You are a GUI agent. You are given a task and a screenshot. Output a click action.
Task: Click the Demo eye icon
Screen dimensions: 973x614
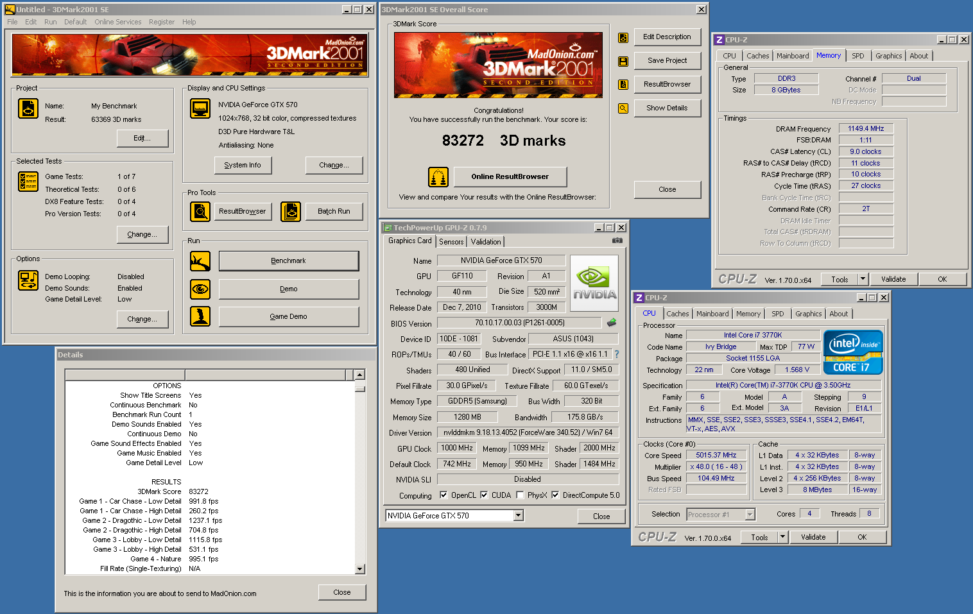200,289
